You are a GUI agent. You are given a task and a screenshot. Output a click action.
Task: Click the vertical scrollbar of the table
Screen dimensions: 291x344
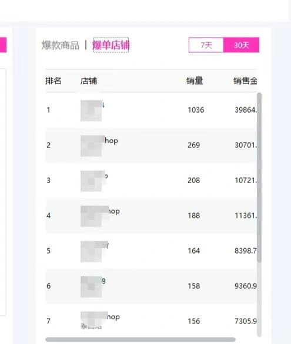pyautogui.click(x=259, y=177)
